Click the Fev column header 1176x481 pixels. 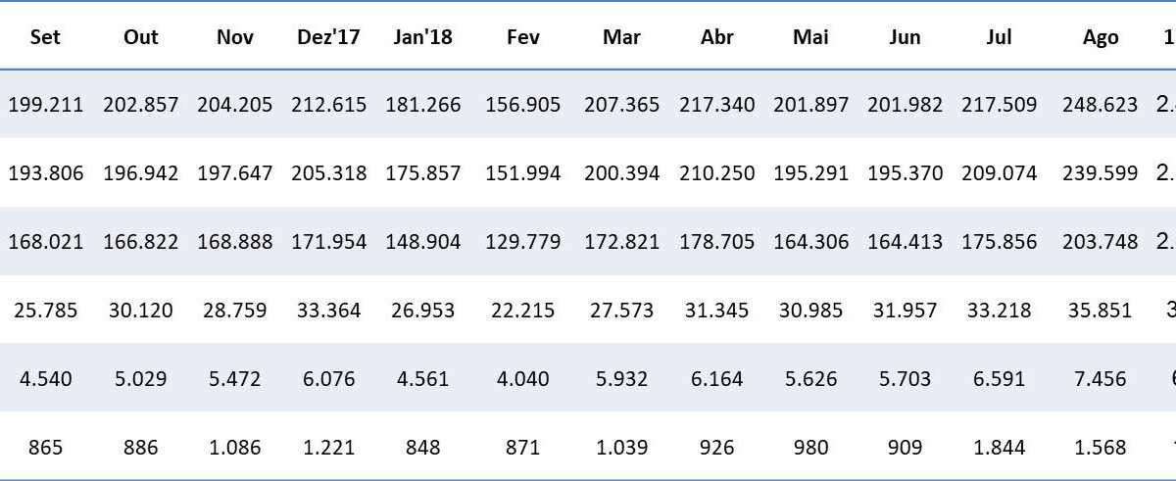(x=523, y=37)
